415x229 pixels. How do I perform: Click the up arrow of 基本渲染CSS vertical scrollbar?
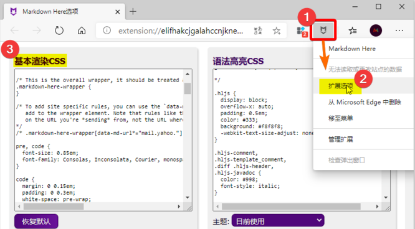pos(188,74)
